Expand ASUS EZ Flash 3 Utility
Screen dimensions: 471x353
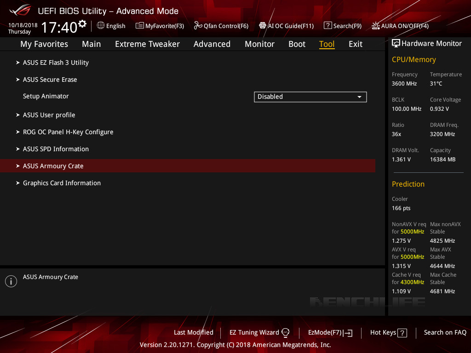pyautogui.click(x=56, y=63)
